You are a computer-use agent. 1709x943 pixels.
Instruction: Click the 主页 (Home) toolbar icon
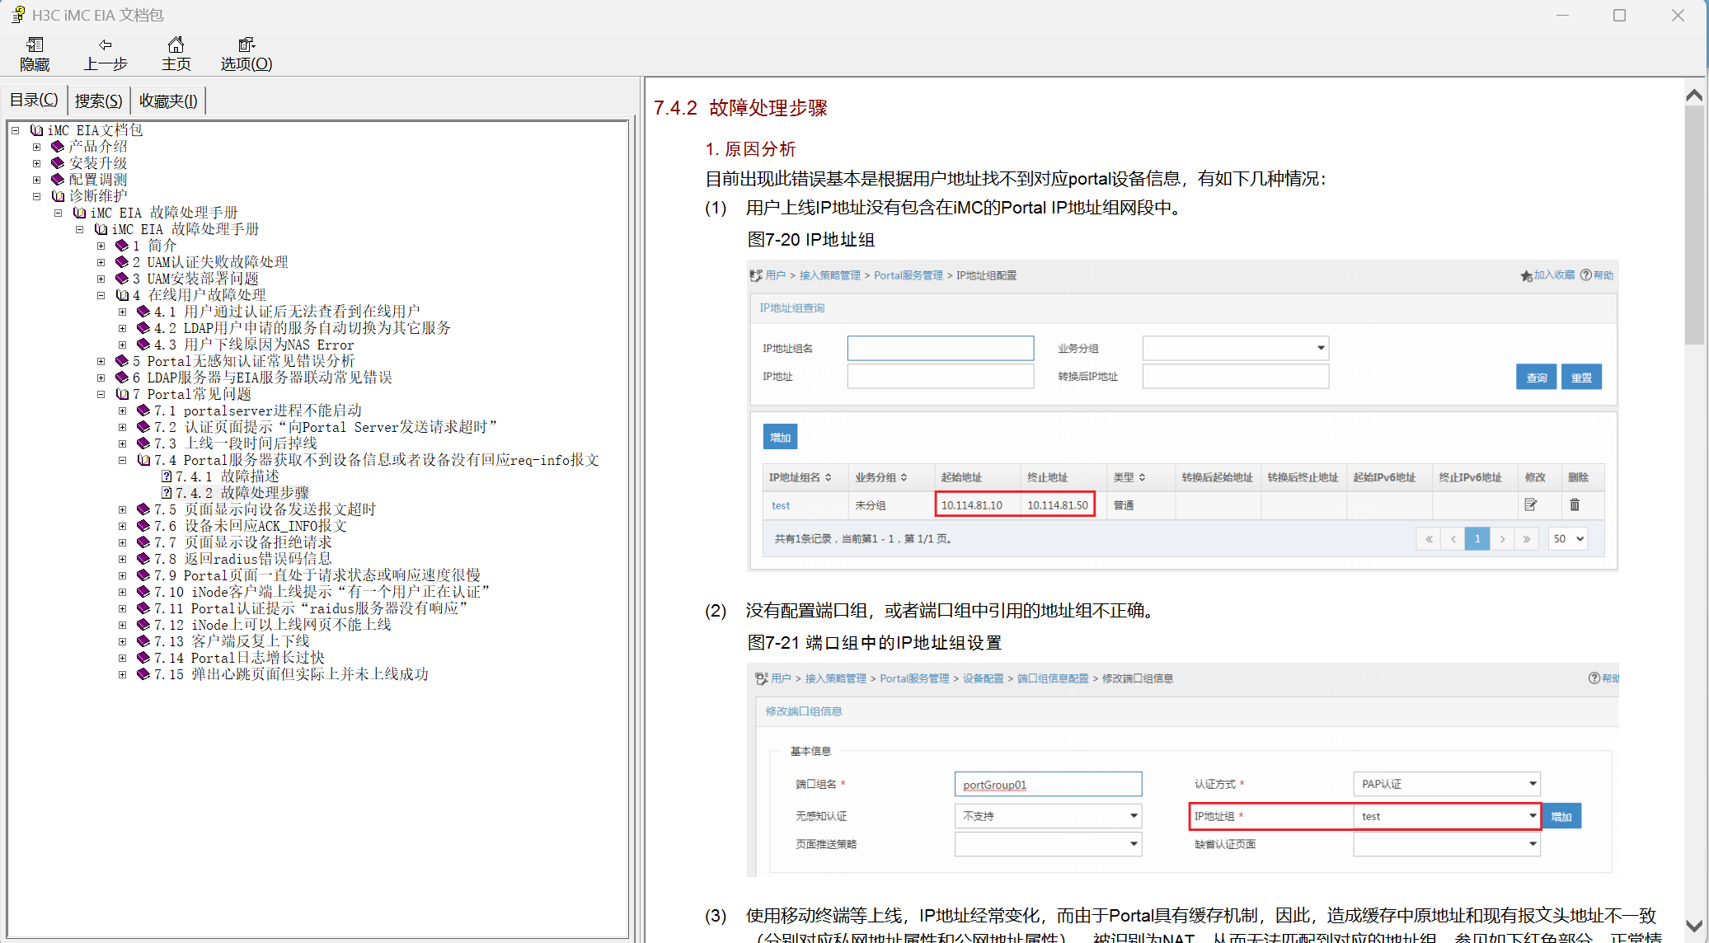point(176,45)
